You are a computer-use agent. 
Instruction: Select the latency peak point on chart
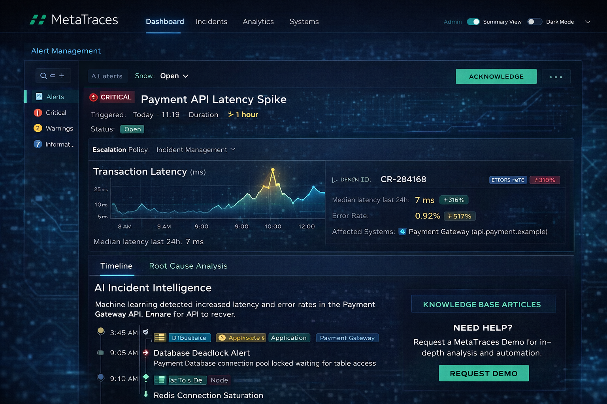(273, 170)
